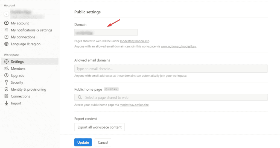
Task: Focus the Domain text field
Action: (x=106, y=32)
